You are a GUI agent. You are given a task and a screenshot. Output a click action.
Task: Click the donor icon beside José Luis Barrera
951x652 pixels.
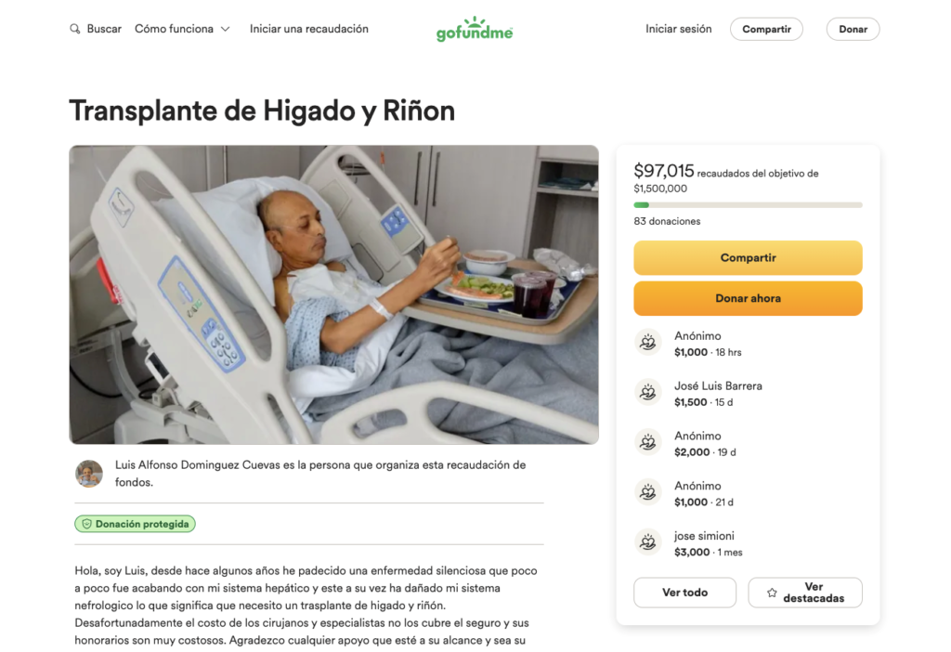(647, 393)
